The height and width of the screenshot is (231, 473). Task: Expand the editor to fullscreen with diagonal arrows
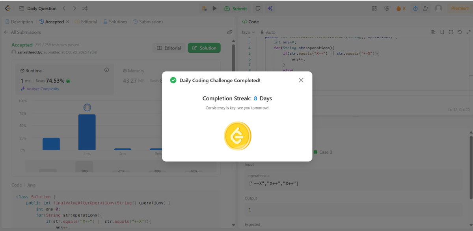(468, 32)
